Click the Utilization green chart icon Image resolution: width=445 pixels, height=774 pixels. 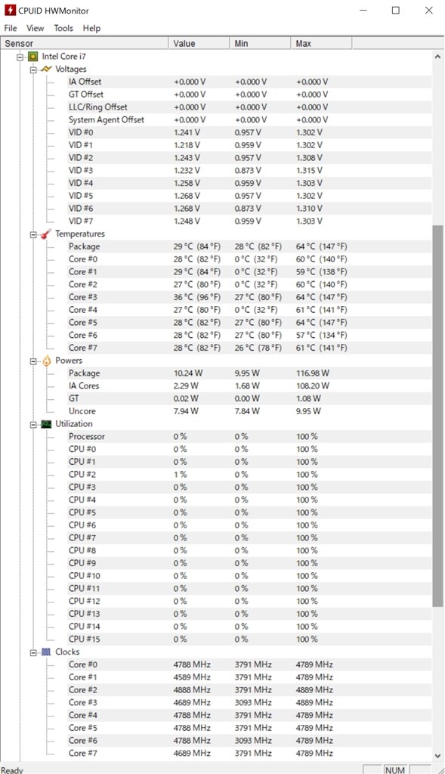pyautogui.click(x=45, y=424)
